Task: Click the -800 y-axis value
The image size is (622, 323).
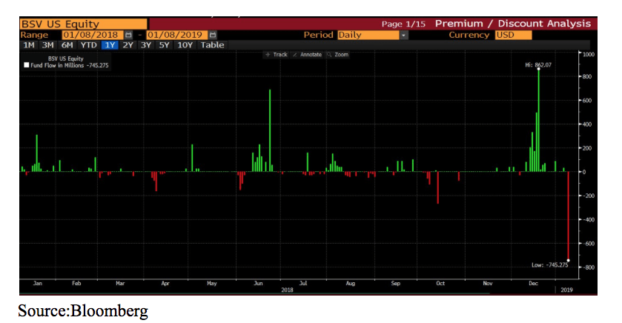Action: click(589, 267)
